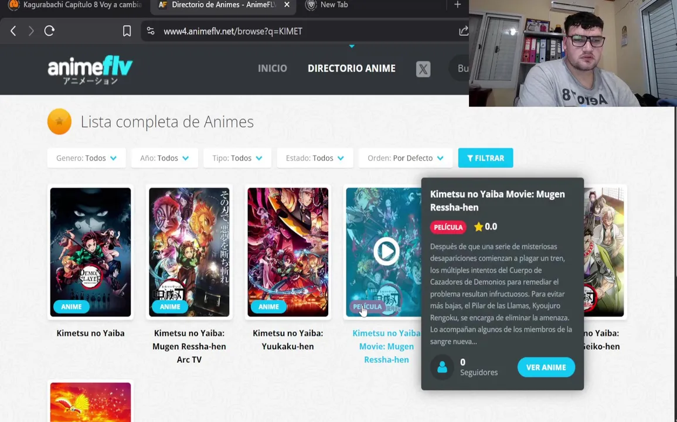Click the red PELÍCULA tag in popup
Screen dimensions: 677x422
click(448, 227)
